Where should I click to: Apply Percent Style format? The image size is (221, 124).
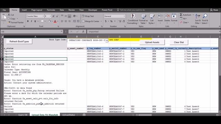[x=112, y=21]
